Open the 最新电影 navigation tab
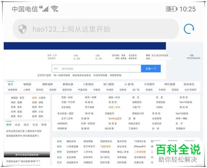The image size is (207, 168). click(48, 84)
